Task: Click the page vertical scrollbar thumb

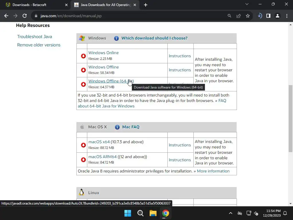Action: click(290, 118)
